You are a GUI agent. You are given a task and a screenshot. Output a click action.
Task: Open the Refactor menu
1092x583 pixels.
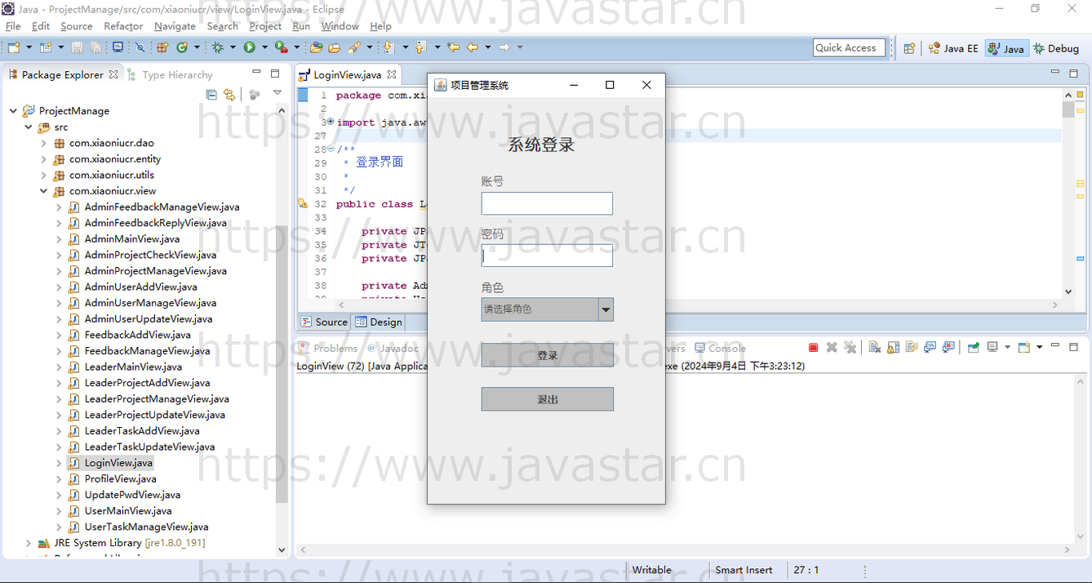point(123,26)
